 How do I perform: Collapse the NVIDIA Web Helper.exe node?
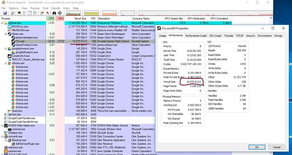click(x=2, y=125)
